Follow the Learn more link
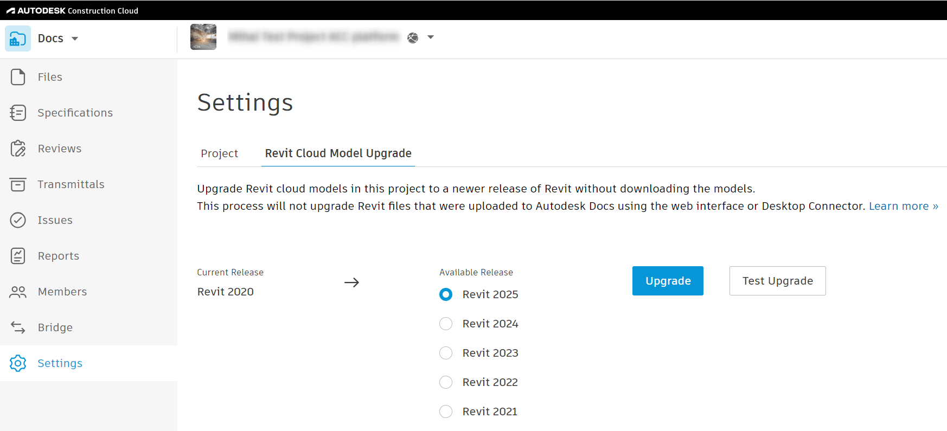Image resolution: width=947 pixels, height=431 pixels. [x=903, y=206]
